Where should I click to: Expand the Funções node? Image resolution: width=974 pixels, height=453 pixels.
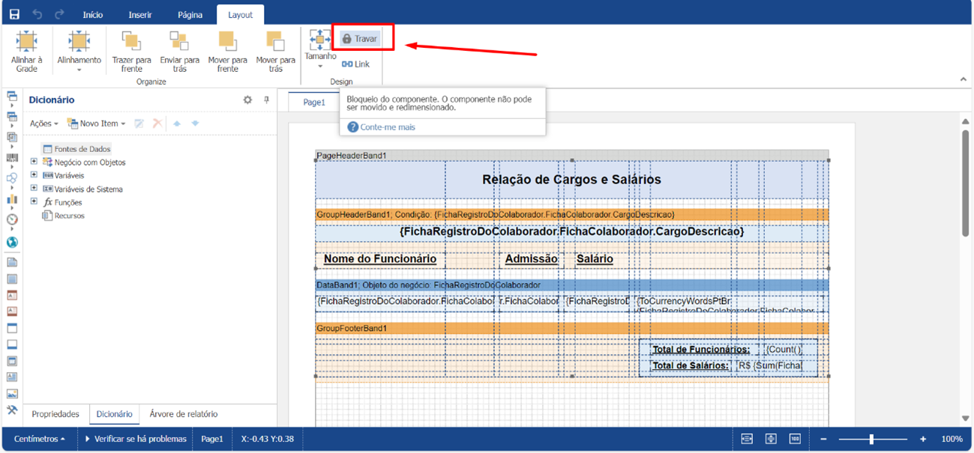click(x=34, y=202)
